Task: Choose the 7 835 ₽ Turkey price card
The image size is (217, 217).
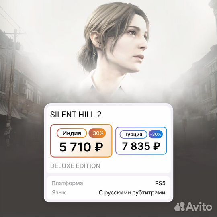Action: (141, 141)
